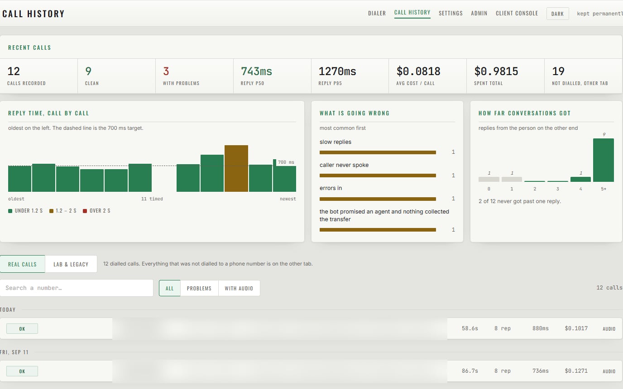
Task: Click the OK badge on the Sep 11 call
Action: point(22,371)
